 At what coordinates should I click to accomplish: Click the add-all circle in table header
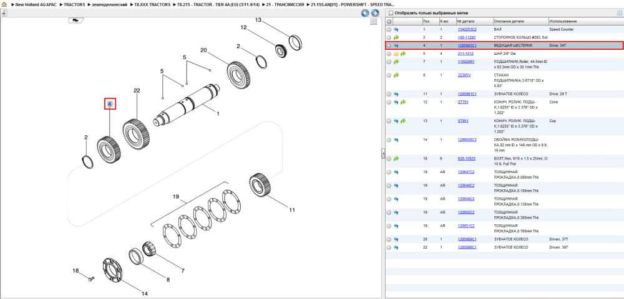pos(389,21)
